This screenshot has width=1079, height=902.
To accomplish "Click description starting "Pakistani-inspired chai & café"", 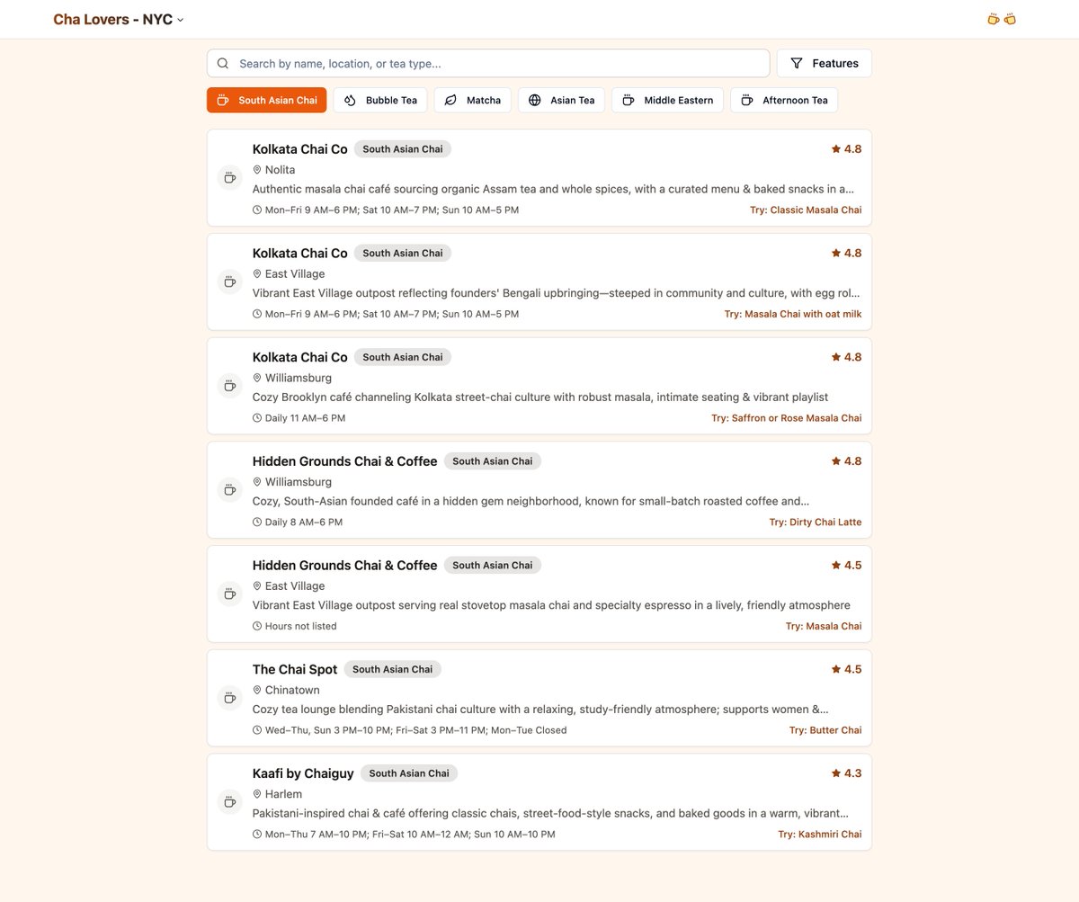I will pyautogui.click(x=550, y=813).
